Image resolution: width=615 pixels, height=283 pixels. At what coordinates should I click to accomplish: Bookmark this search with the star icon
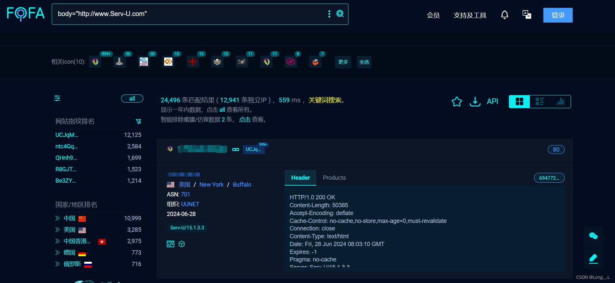(x=457, y=102)
